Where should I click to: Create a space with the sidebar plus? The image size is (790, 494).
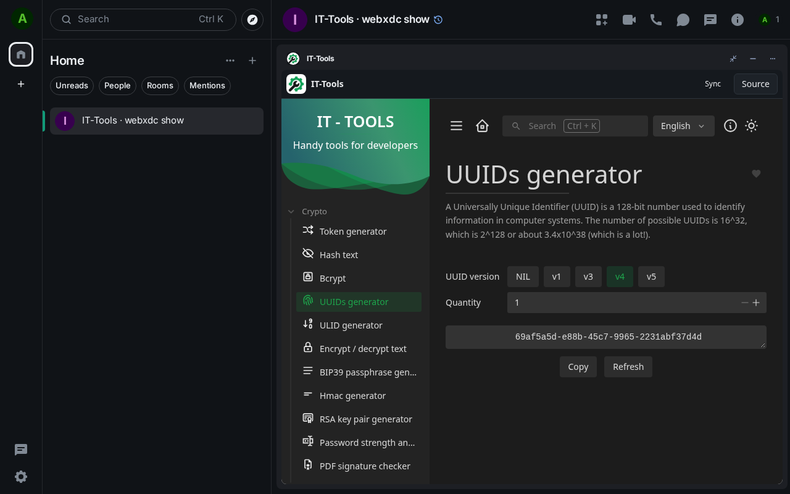21,84
